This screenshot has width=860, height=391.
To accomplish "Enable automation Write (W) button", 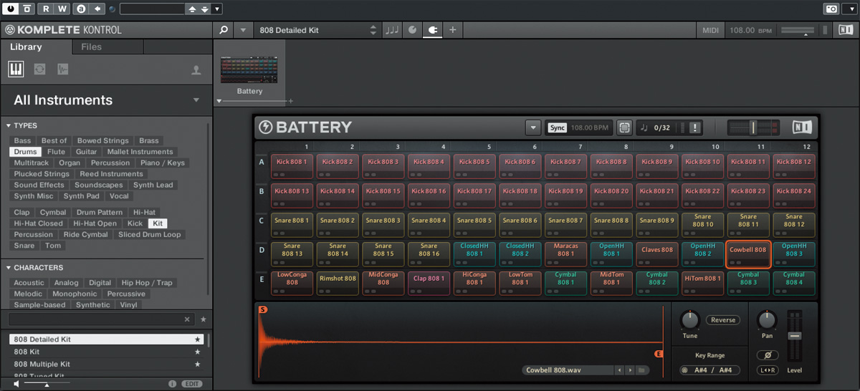I will (62, 9).
